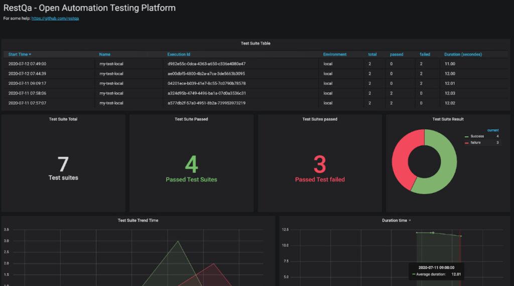Toggle the failure series in the legend
The width and height of the screenshot is (514, 286).
(476, 143)
